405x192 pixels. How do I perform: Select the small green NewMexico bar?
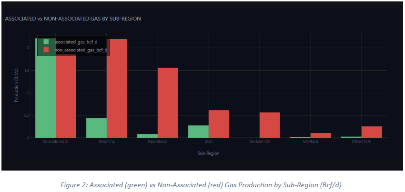[x=147, y=136]
